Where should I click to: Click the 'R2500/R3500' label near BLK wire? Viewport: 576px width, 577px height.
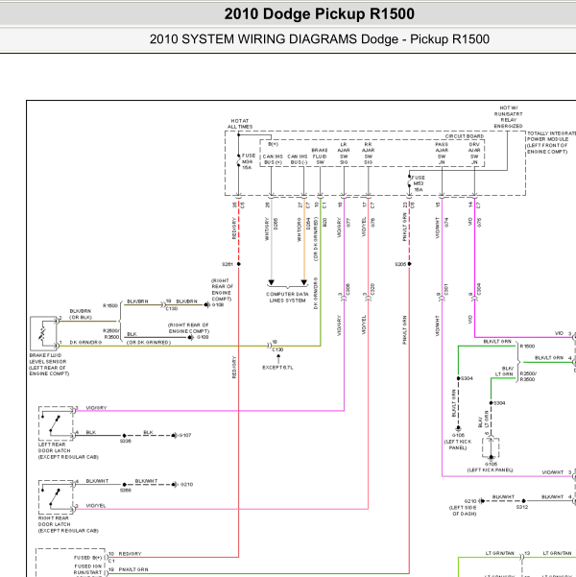pos(111,334)
